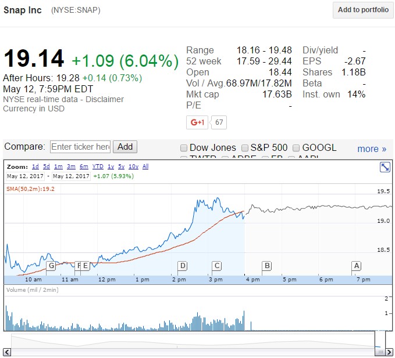Click the +1.07 (5.93%) chart change
The width and height of the screenshot is (395, 358).
click(x=113, y=176)
